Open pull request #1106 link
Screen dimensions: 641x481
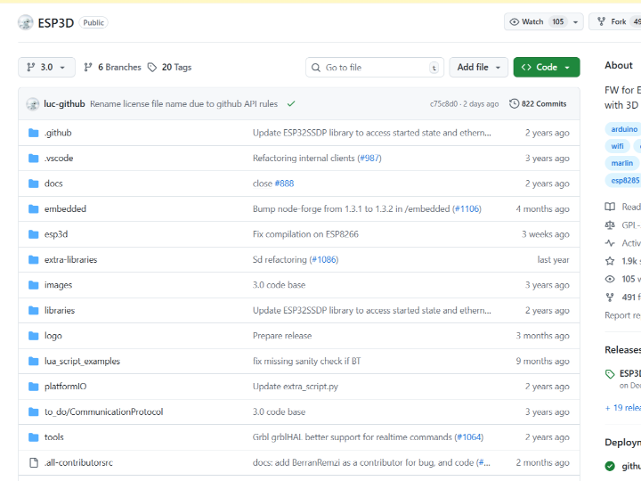coord(467,208)
